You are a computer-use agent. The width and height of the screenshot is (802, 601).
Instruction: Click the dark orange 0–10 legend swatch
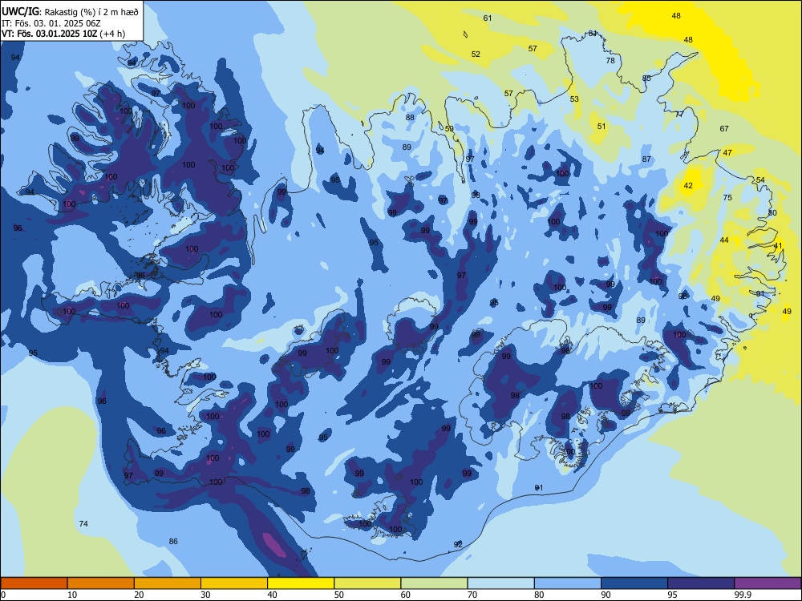pyautogui.click(x=34, y=583)
